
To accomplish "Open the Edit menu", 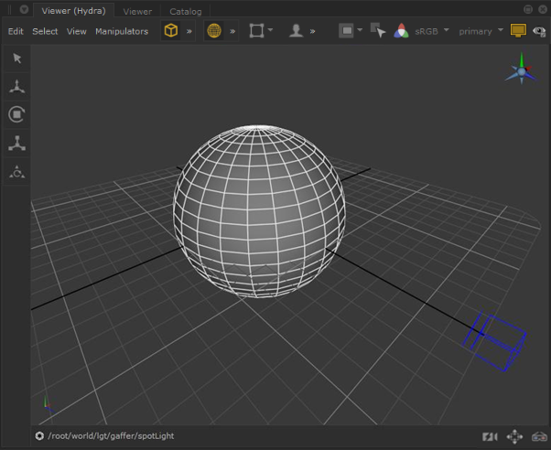I will [x=16, y=31].
